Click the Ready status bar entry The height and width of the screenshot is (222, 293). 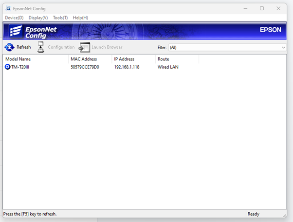coord(254,214)
